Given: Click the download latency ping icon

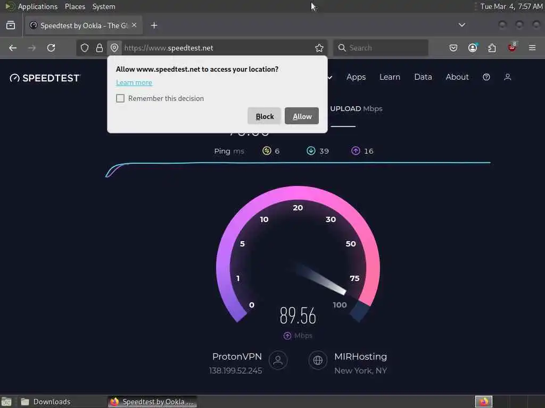Looking at the screenshot, I should pyautogui.click(x=311, y=150).
